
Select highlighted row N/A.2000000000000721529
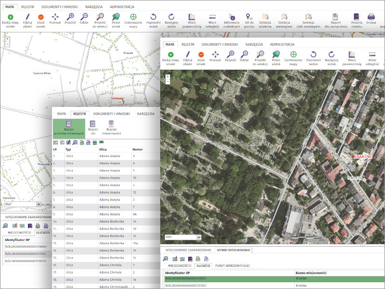[274, 279]
